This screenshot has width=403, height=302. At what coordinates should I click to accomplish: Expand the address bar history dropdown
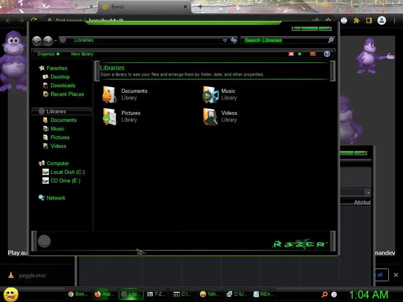click(225, 41)
